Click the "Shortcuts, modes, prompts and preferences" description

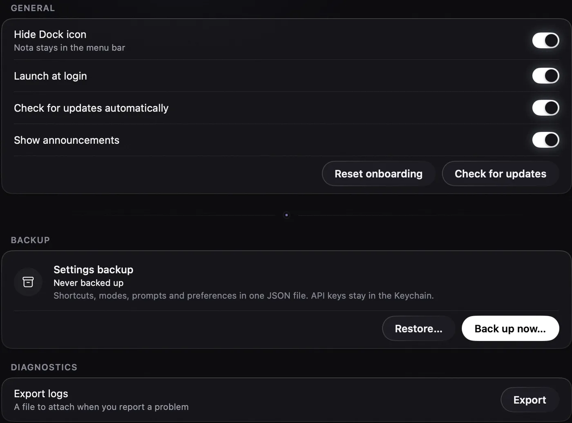click(x=244, y=296)
